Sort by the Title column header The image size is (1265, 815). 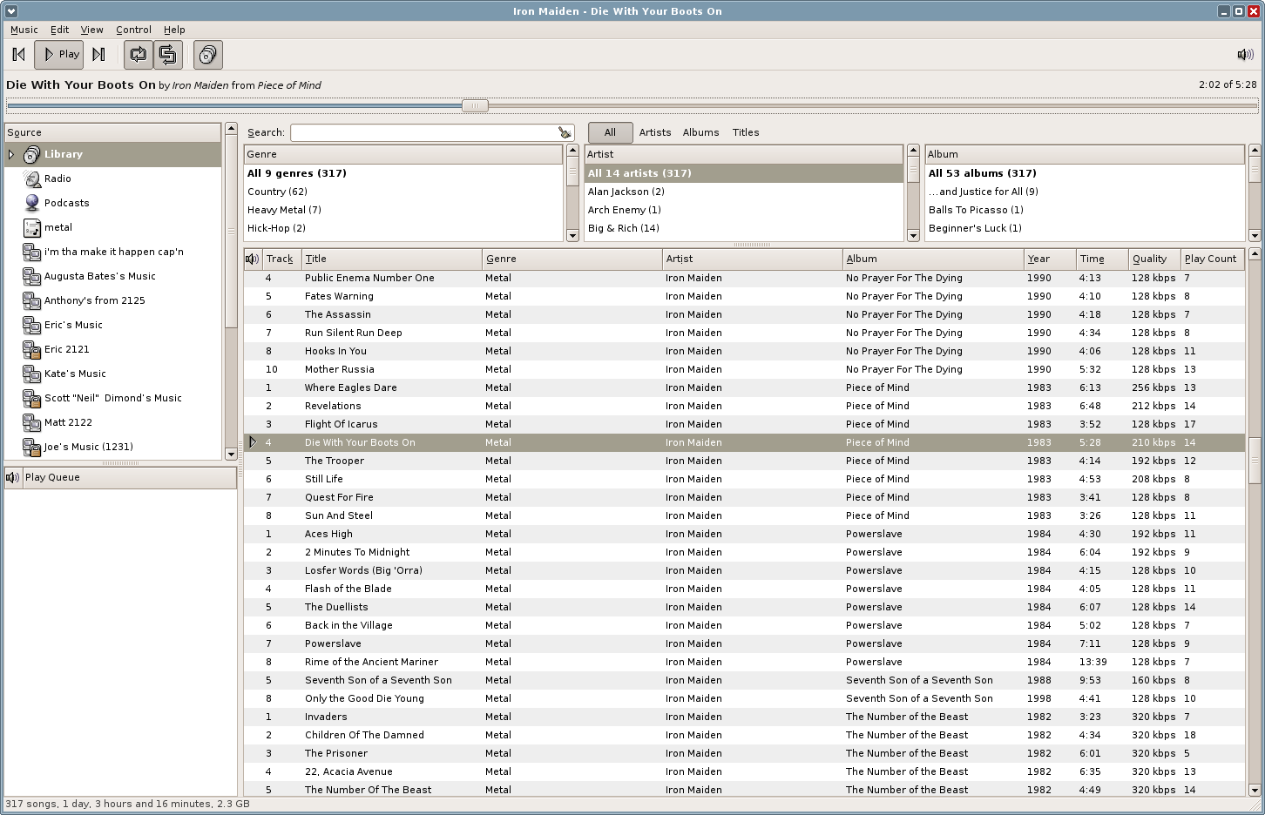tap(392, 259)
